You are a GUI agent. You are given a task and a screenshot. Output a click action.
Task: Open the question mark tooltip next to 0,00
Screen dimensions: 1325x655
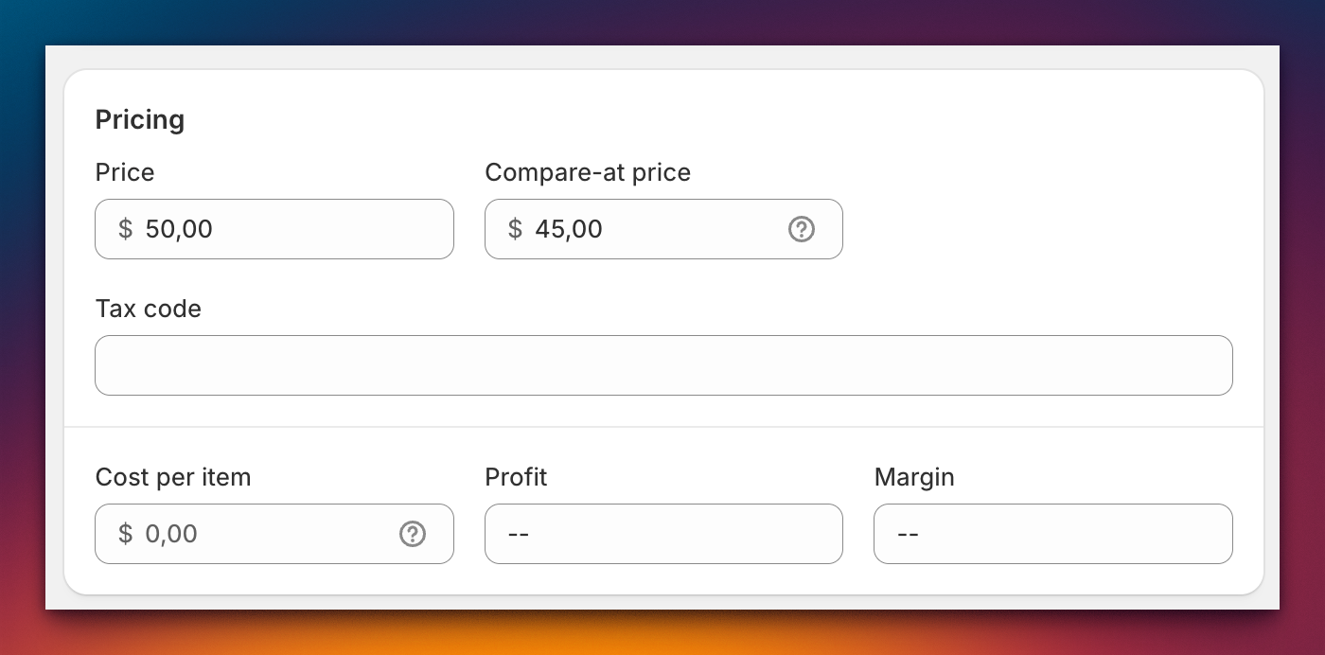pyautogui.click(x=413, y=534)
